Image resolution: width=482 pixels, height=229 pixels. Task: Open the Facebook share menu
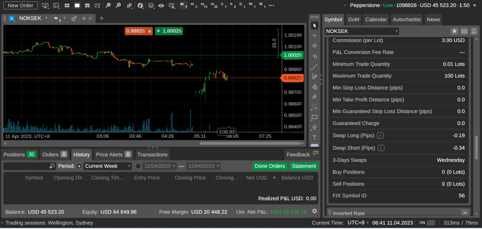[x=140, y=5]
